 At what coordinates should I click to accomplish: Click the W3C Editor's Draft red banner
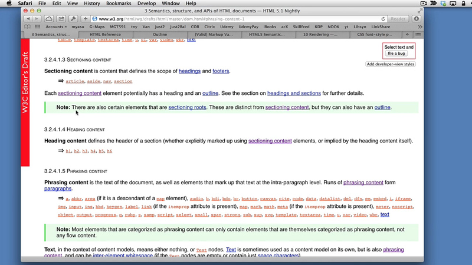coord(25,102)
